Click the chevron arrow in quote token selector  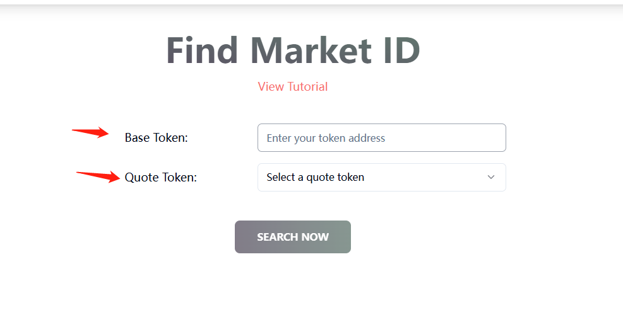click(x=491, y=177)
